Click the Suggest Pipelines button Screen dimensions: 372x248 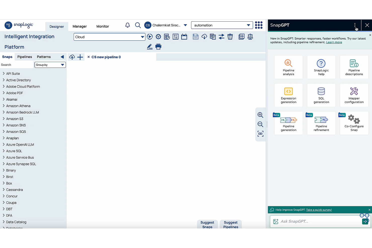point(231,224)
